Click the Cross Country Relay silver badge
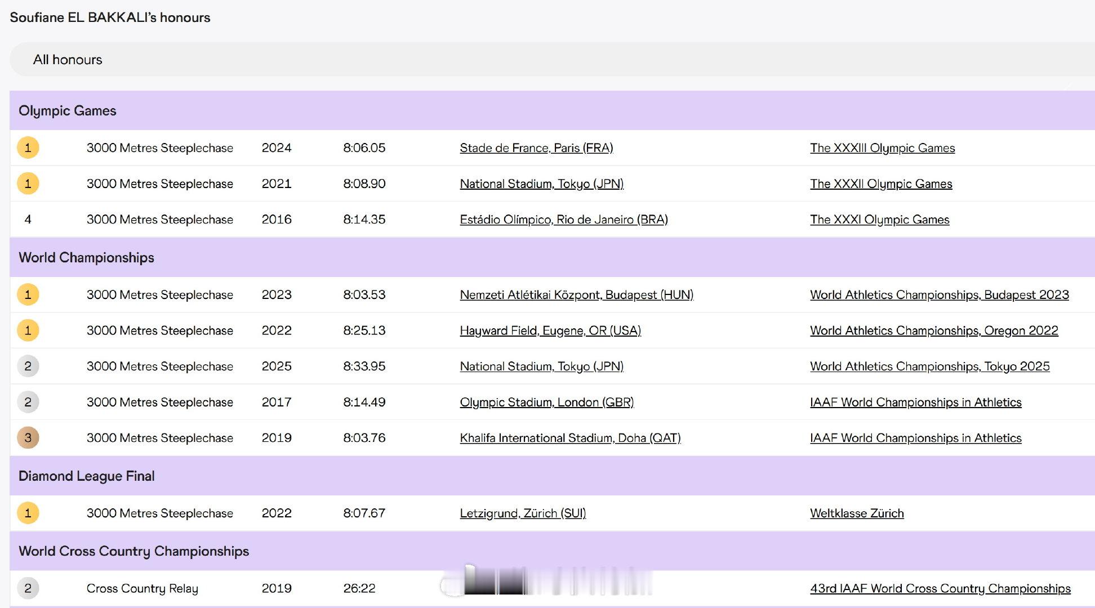The width and height of the screenshot is (1095, 608). coord(28,588)
